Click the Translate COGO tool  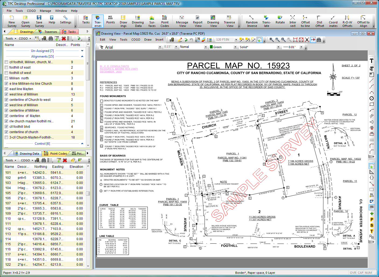pos(266,21)
